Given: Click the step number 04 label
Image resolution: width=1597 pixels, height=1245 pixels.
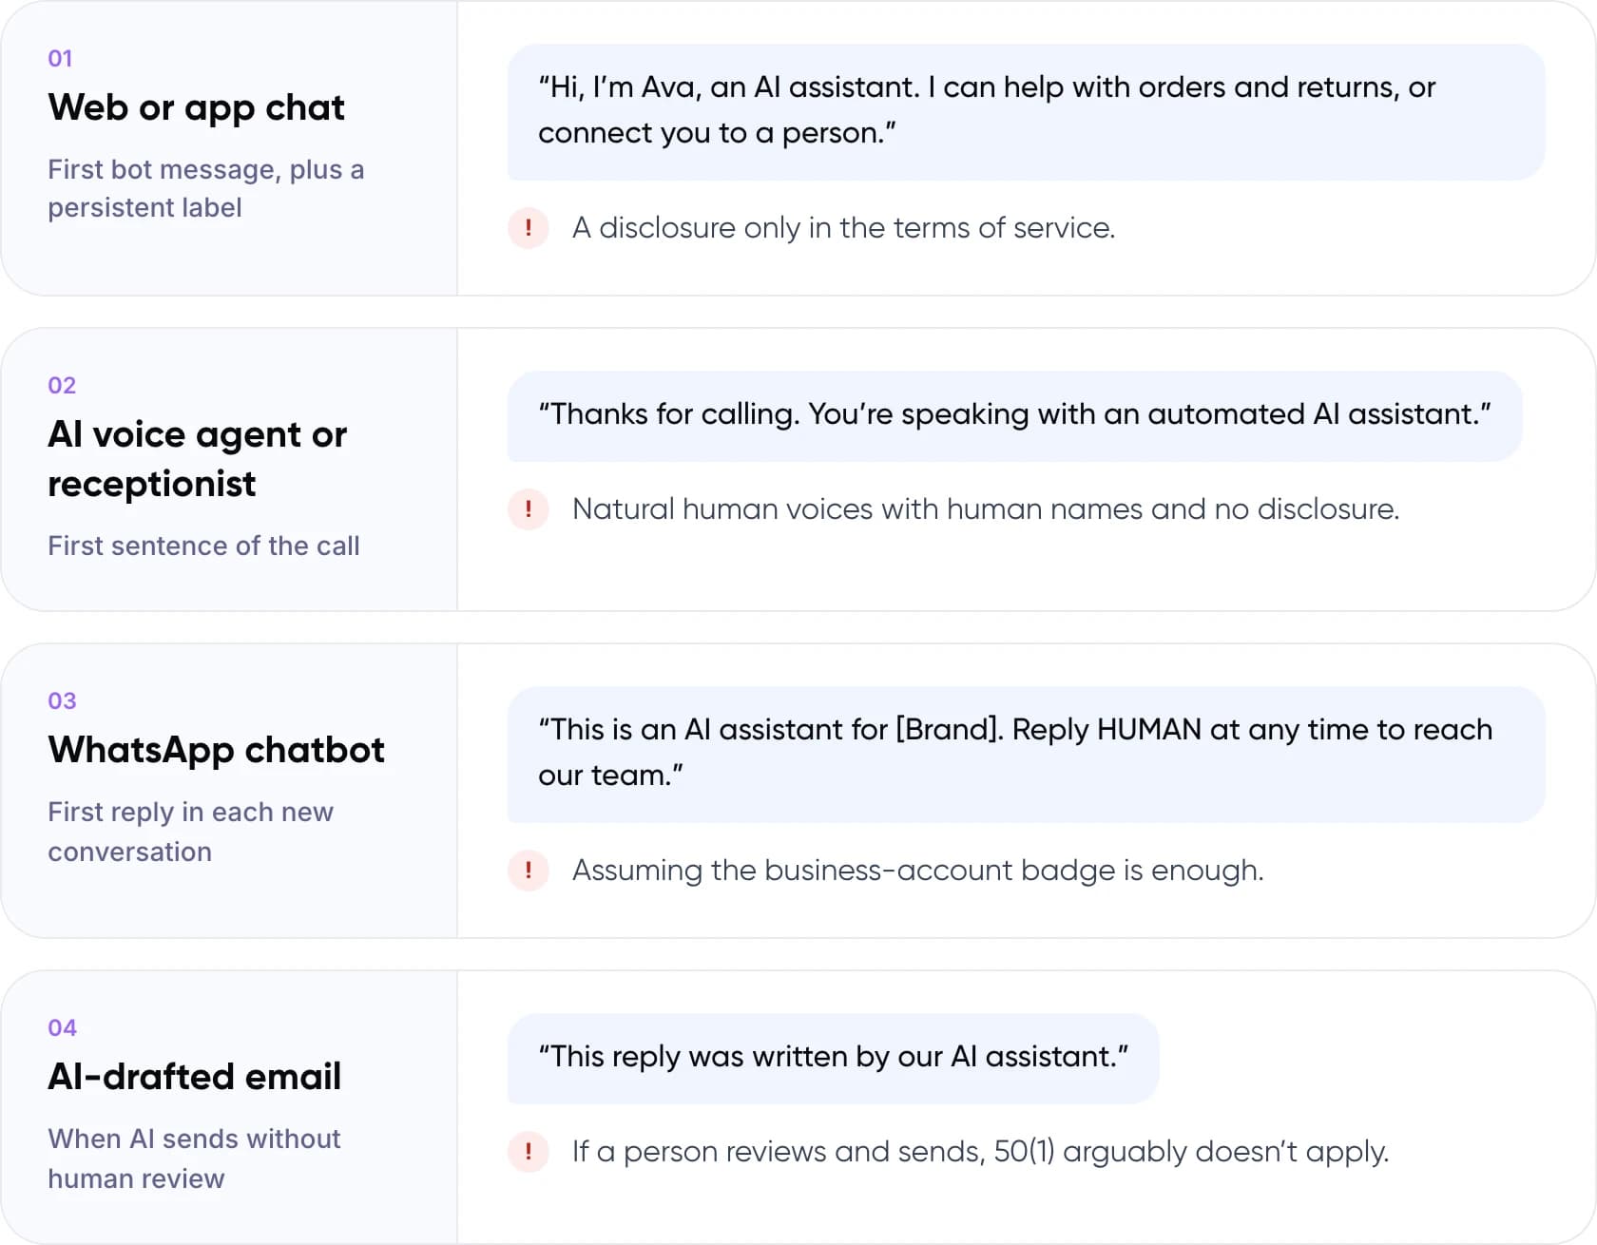Looking at the screenshot, I should coord(62,1028).
